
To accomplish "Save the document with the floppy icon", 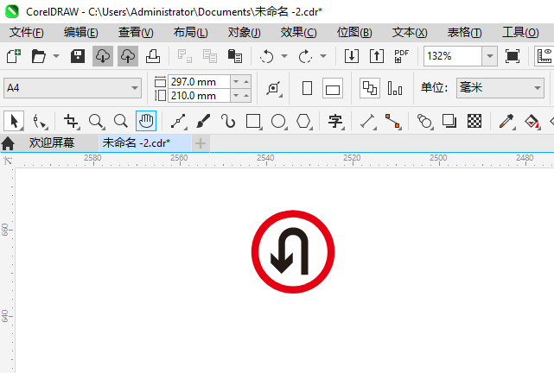I will [x=78, y=56].
